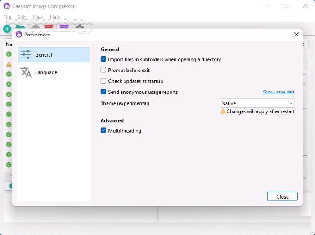
Task: Click the Language translate icon
Action: pyautogui.click(x=26, y=72)
